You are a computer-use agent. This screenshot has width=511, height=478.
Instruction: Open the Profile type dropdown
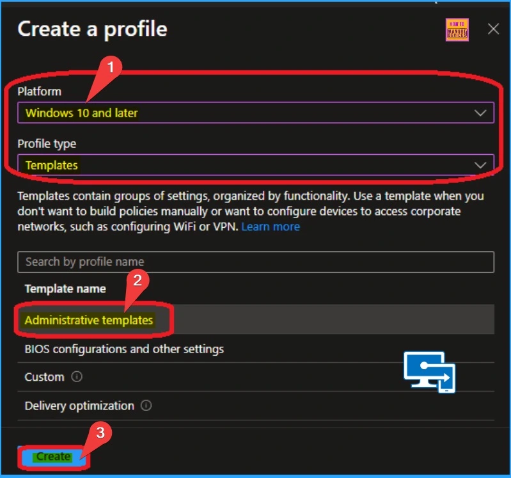pyautogui.click(x=256, y=165)
